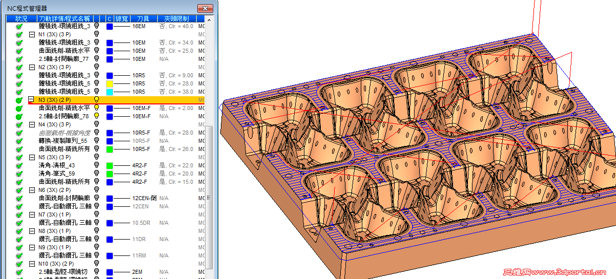
Task: Click blue color swatch of 16EM toolpath
Action: click(x=109, y=26)
